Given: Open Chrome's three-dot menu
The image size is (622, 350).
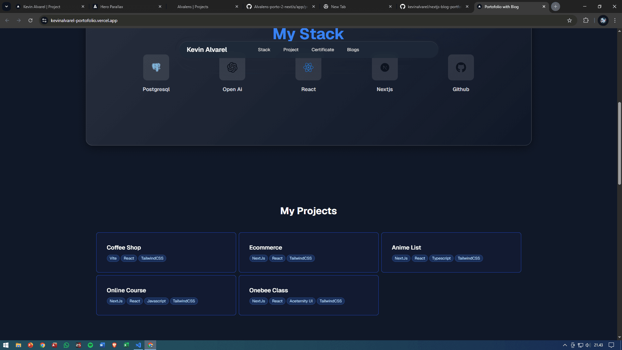Looking at the screenshot, I should coord(615,20).
